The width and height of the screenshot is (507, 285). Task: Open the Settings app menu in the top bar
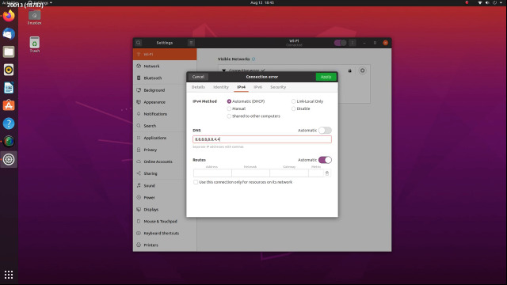pos(40,2)
